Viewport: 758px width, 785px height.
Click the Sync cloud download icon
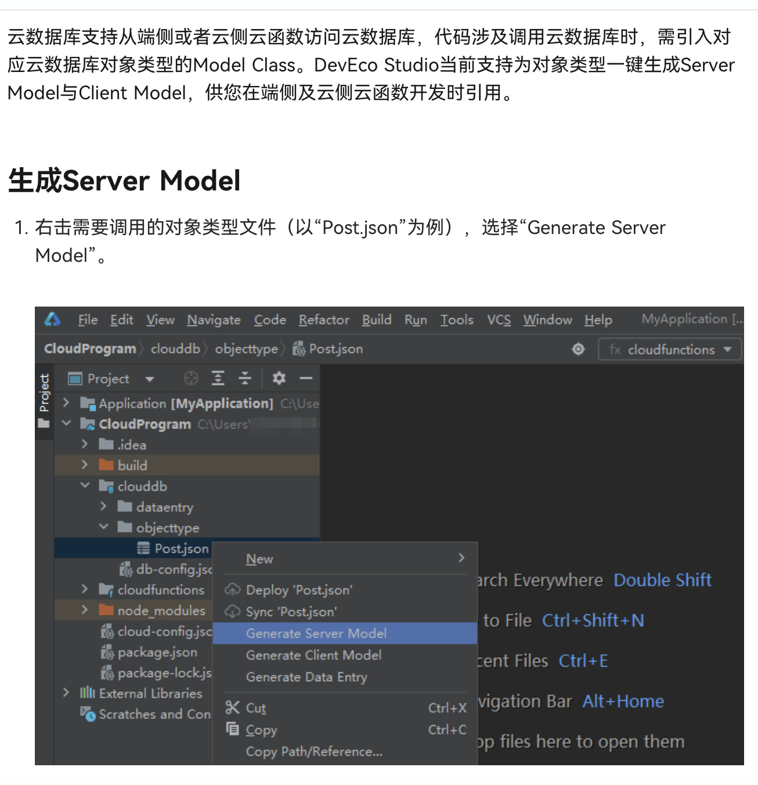232,611
